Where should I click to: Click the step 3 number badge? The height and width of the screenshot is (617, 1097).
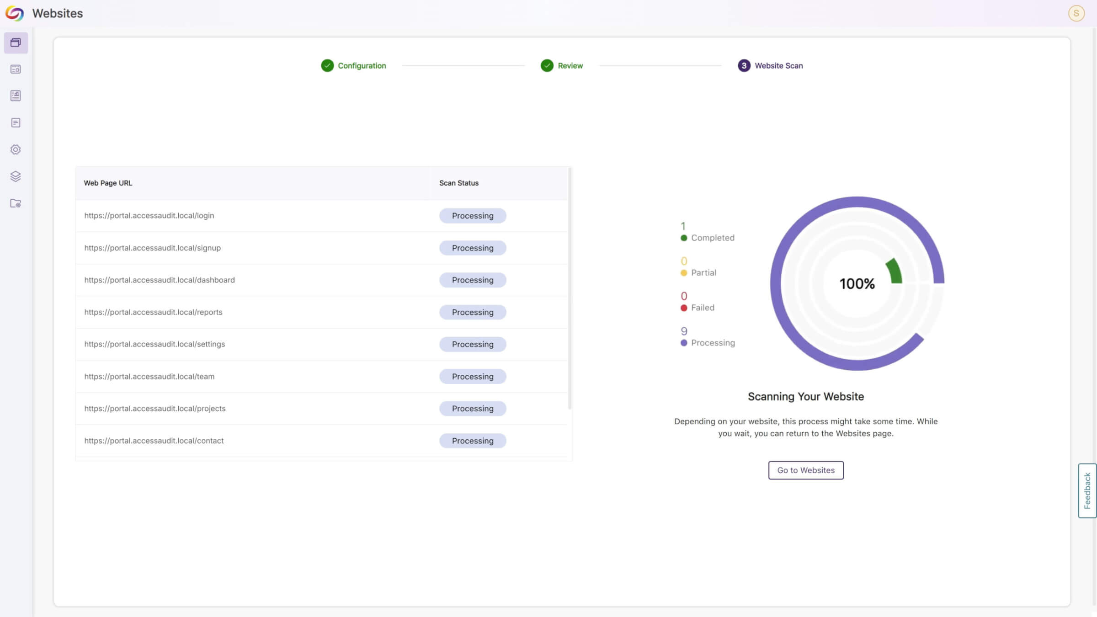tap(744, 65)
